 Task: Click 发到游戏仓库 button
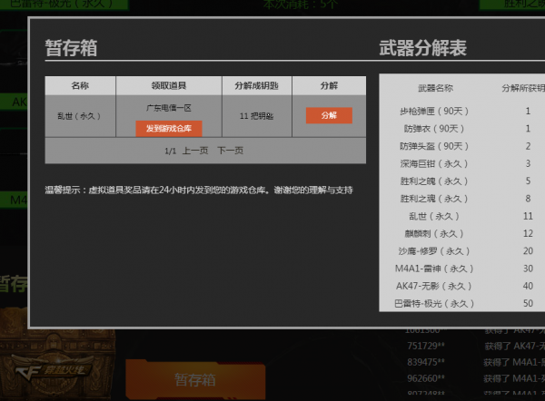coord(169,129)
